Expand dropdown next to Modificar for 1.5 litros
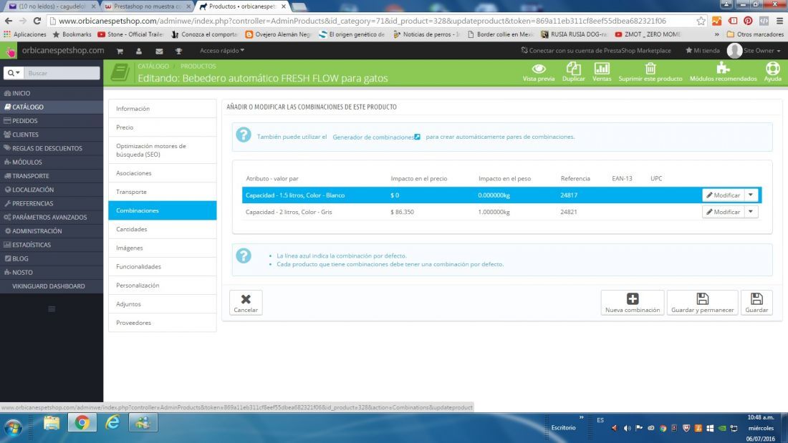This screenshot has height=443, width=788. click(x=751, y=195)
